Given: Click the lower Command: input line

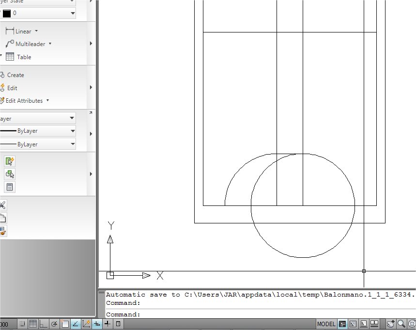Looking at the screenshot, I should coord(261,314).
